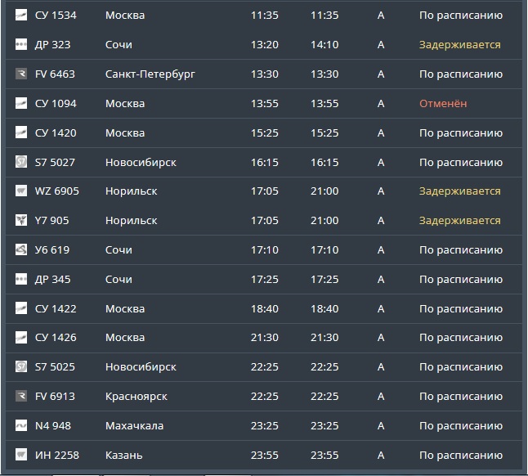This screenshot has width=528, height=476.
Task: Click the airline logo icon next to N4 948
Action: tap(22, 426)
